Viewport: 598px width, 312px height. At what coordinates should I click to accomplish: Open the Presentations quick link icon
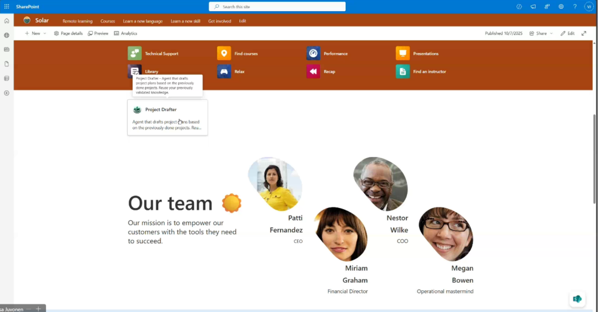click(403, 53)
